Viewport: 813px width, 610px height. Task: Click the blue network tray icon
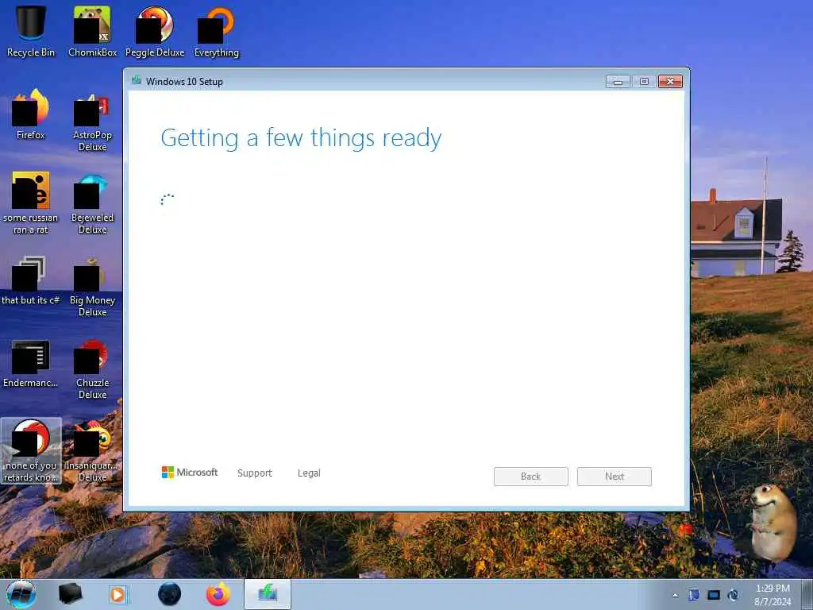tap(694, 595)
